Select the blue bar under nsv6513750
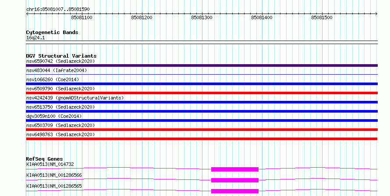 pos(202,111)
